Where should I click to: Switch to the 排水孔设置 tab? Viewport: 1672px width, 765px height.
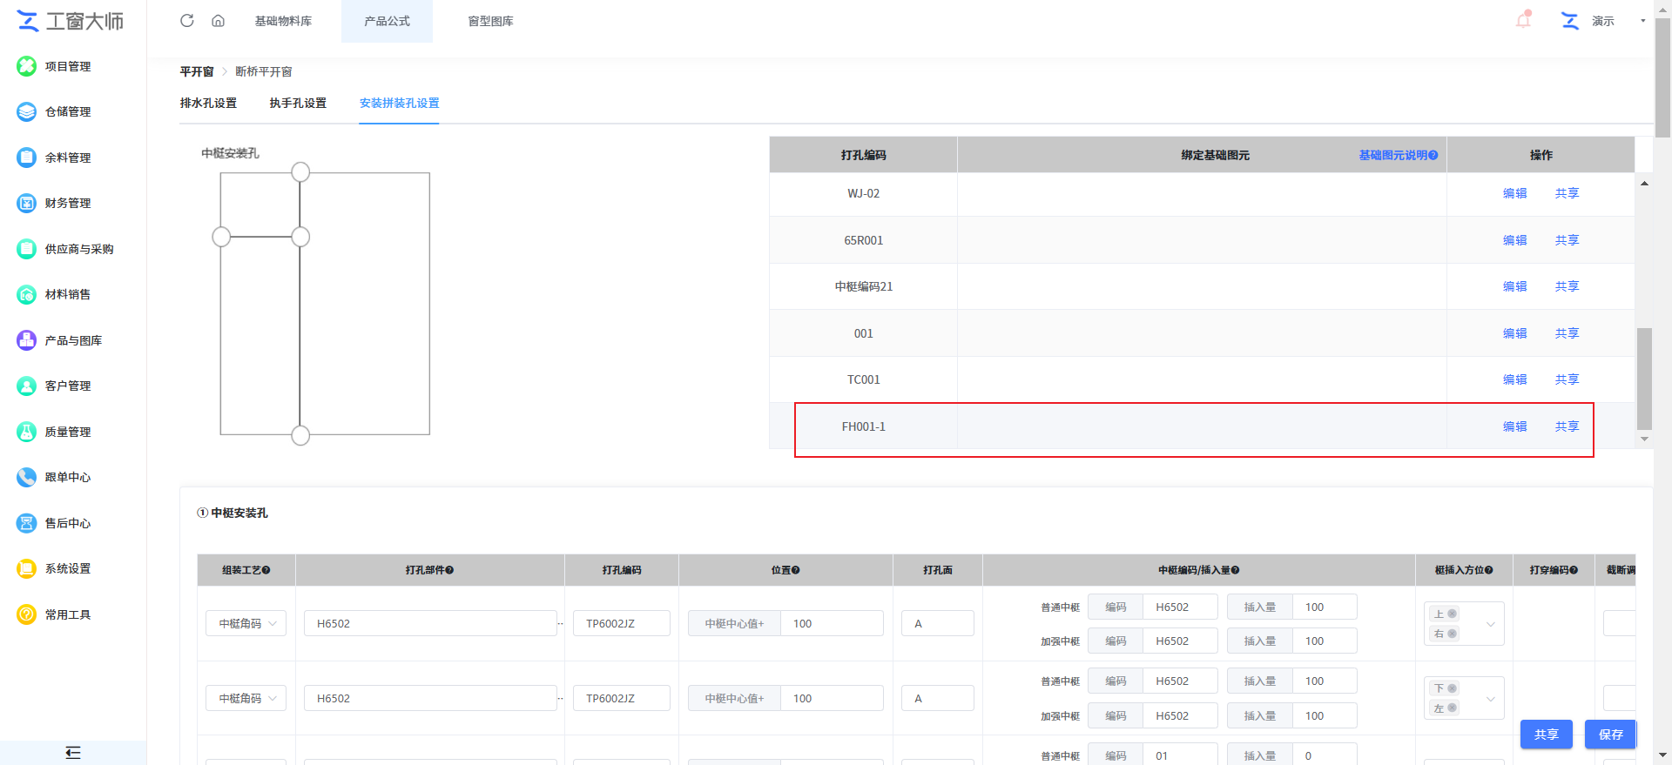click(208, 104)
